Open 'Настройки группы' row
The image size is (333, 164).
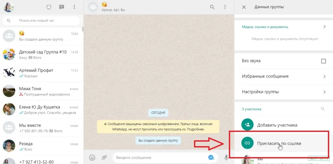tap(284, 92)
